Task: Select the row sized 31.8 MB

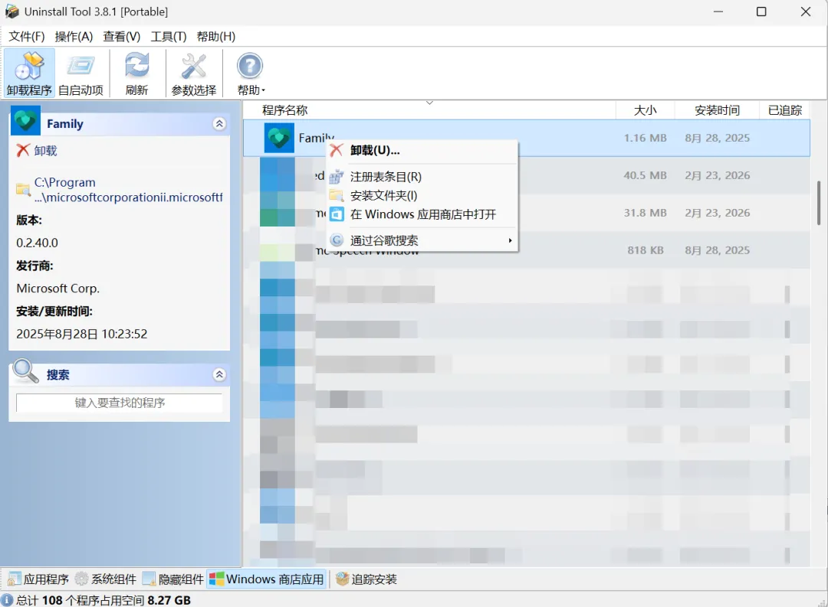Action: [527, 213]
